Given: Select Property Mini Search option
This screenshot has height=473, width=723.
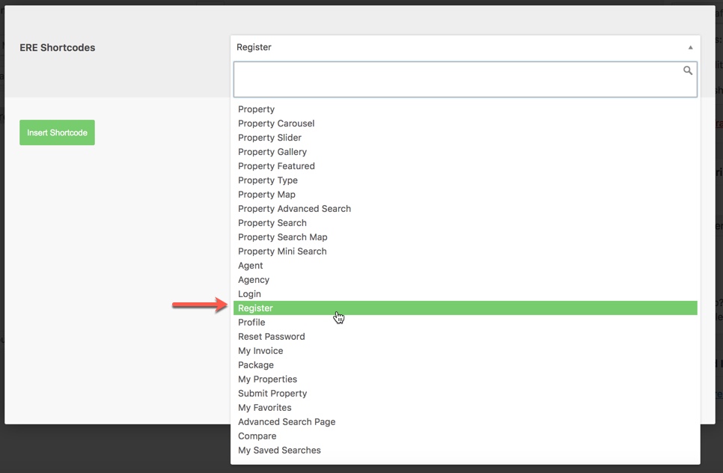Looking at the screenshot, I should tap(466, 251).
